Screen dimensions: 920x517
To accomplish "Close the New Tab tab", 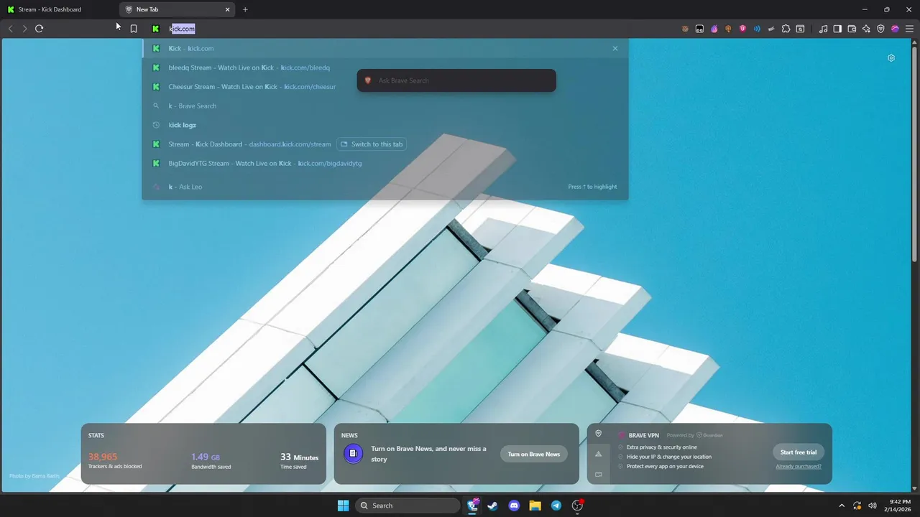I will (228, 9).
